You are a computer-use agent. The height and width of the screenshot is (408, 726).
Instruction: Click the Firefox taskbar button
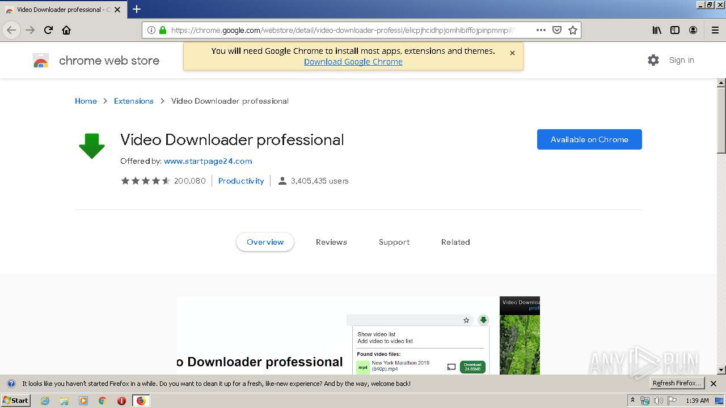coord(141,401)
